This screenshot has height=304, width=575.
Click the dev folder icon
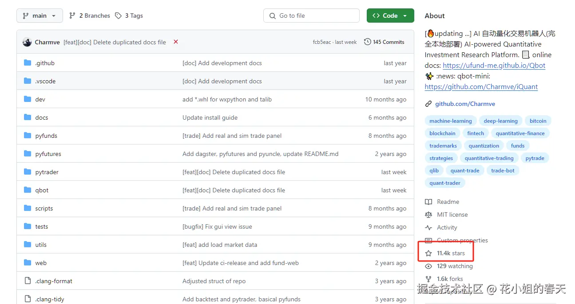[28, 99]
